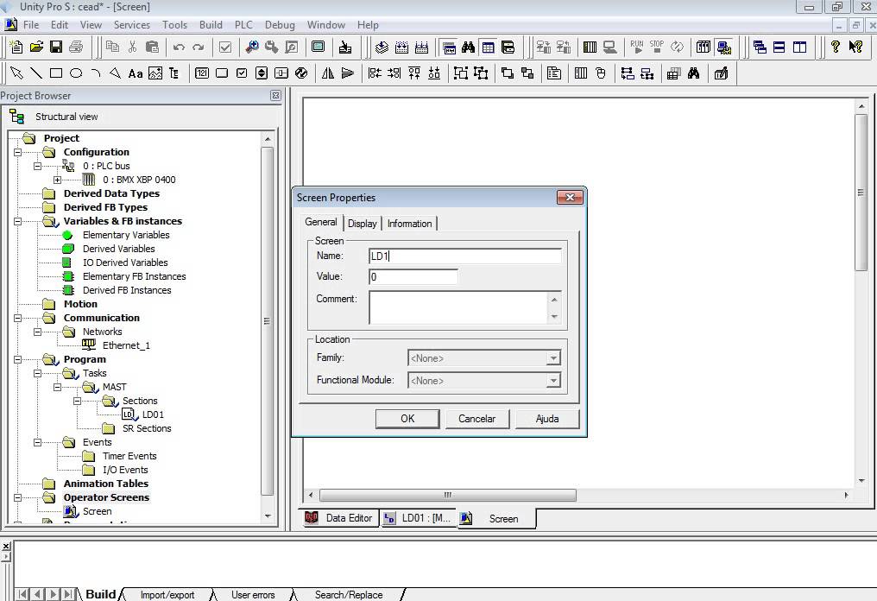Expand the 0 : BMX XBP 0400 node

(x=57, y=180)
